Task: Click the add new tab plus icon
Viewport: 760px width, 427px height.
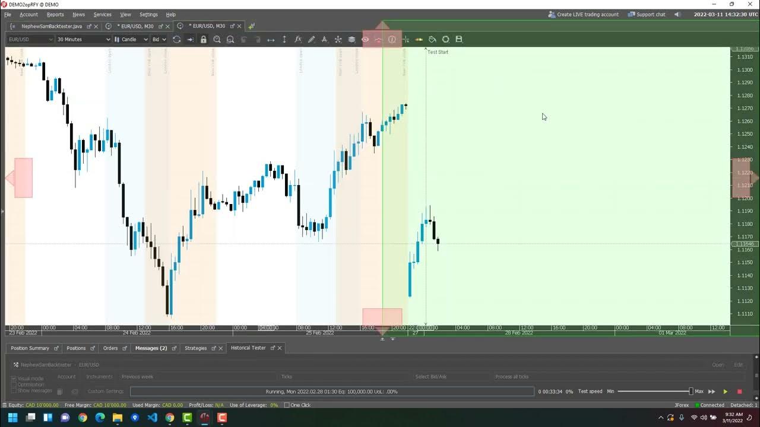Action: 251,26
